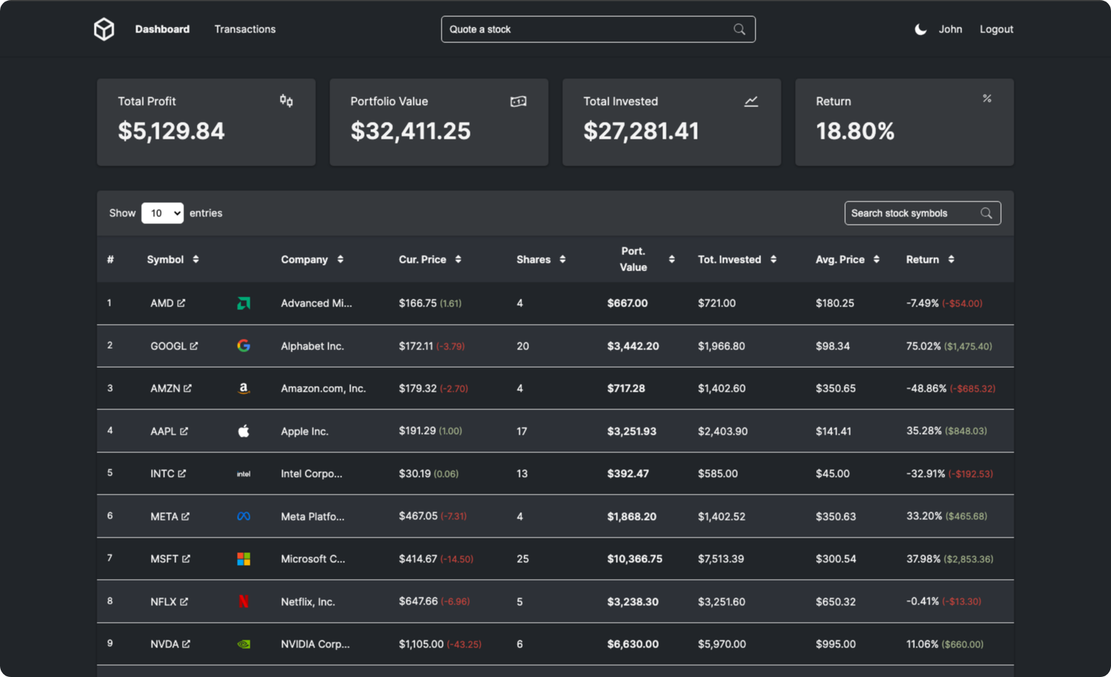Focus the Quote a stock search field
Image resolution: width=1111 pixels, height=677 pixels.
pyautogui.click(x=598, y=29)
